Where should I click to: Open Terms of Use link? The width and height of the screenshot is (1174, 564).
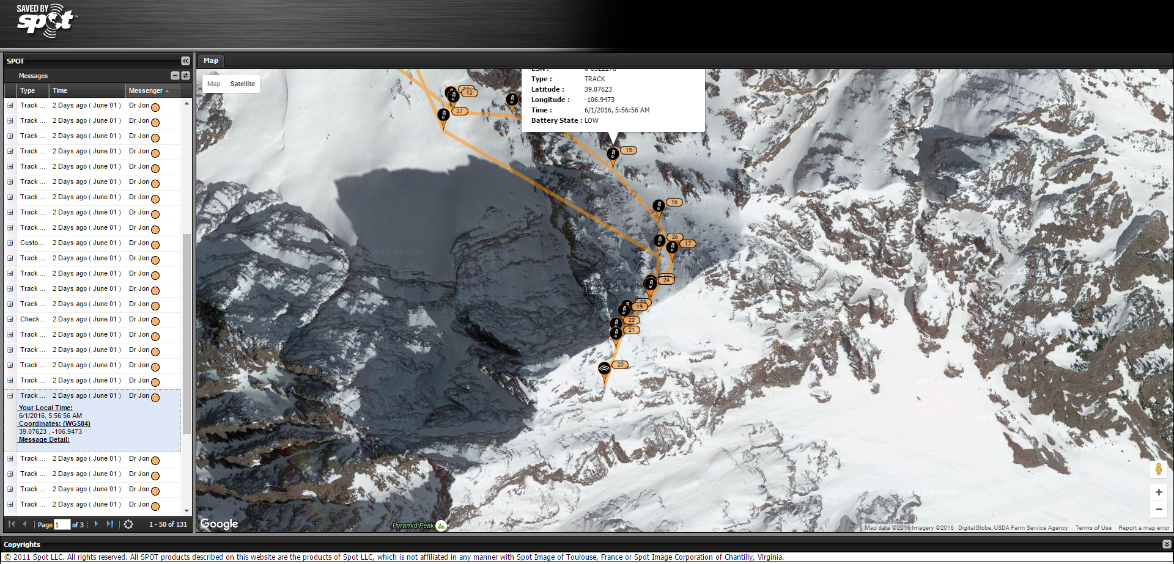click(1093, 528)
